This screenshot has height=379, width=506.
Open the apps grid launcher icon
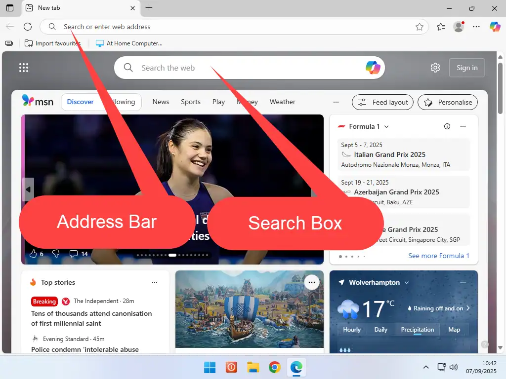point(24,68)
